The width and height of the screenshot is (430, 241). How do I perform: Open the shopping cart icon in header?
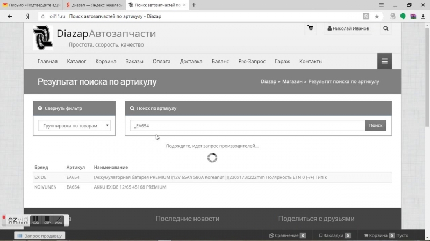click(310, 28)
